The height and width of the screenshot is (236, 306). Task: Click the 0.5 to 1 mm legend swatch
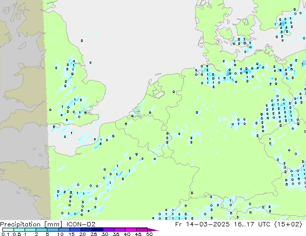[x=19, y=230]
